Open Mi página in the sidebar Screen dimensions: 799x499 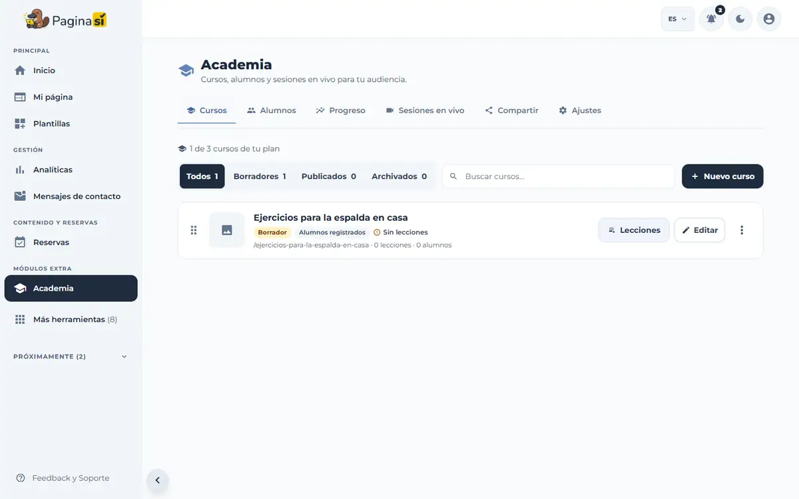tap(71, 97)
